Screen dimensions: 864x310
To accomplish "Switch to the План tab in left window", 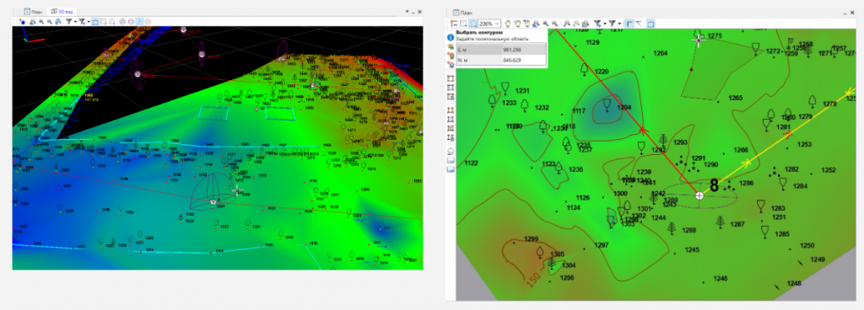I will click(33, 12).
